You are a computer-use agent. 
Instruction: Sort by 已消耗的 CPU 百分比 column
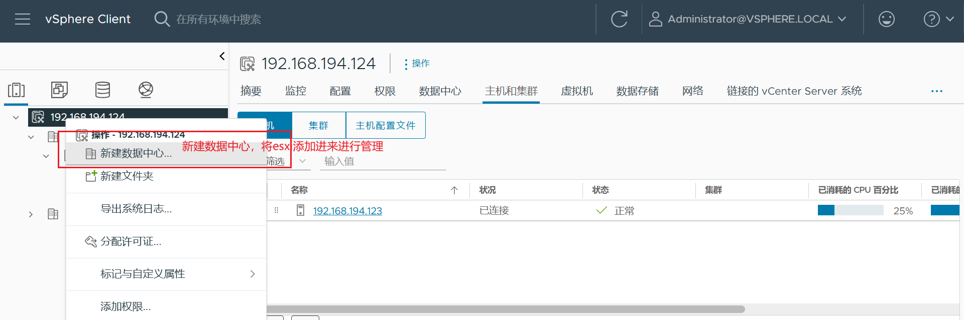pyautogui.click(x=858, y=190)
